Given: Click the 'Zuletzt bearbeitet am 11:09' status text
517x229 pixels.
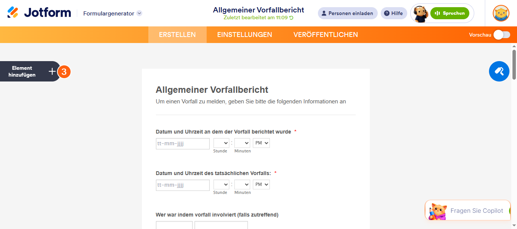Looking at the screenshot, I should coord(255,17).
